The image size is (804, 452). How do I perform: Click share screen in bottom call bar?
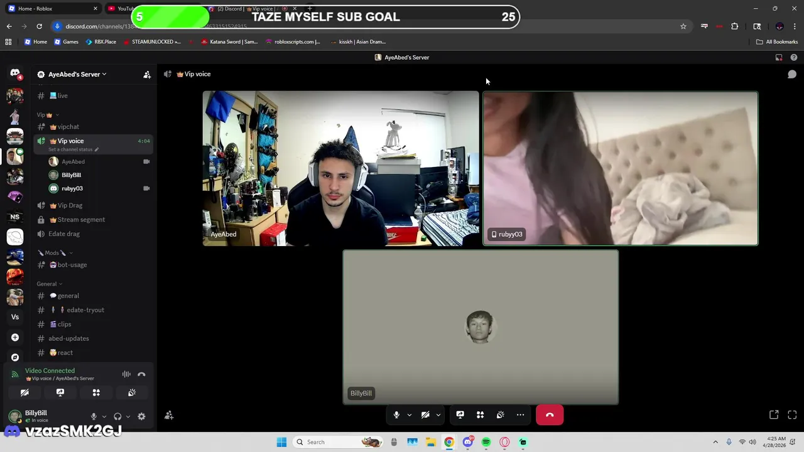coord(460,415)
